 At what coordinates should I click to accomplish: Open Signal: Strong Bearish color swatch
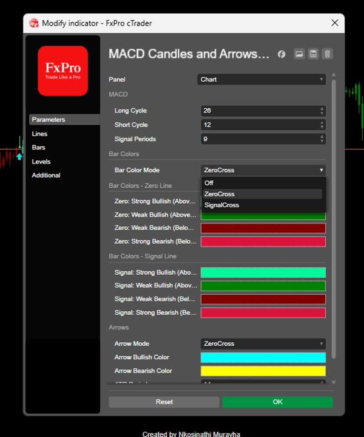tap(263, 312)
